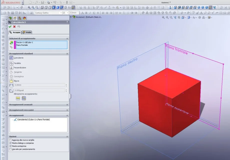Select the Tangente mate type
The width and height of the screenshot is (230, 160).
coord(11,72)
